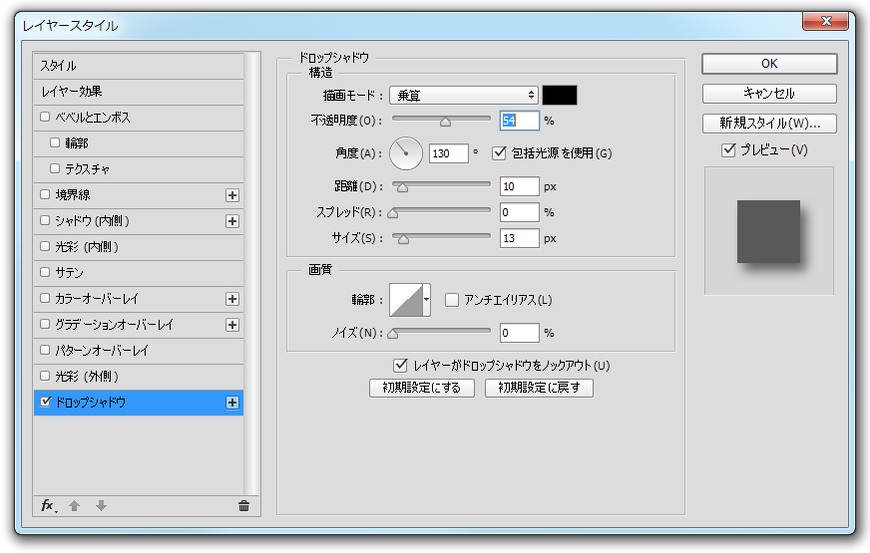Click the キャンセル button
This screenshot has width=870, height=553.
[x=769, y=94]
